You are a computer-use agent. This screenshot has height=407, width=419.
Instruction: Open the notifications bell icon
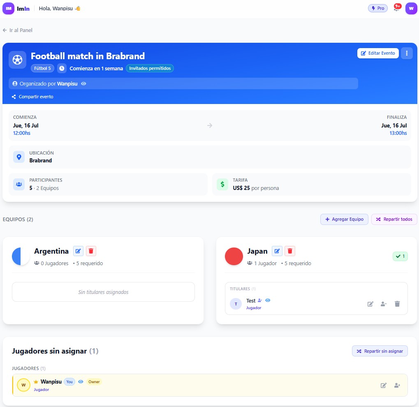397,8
